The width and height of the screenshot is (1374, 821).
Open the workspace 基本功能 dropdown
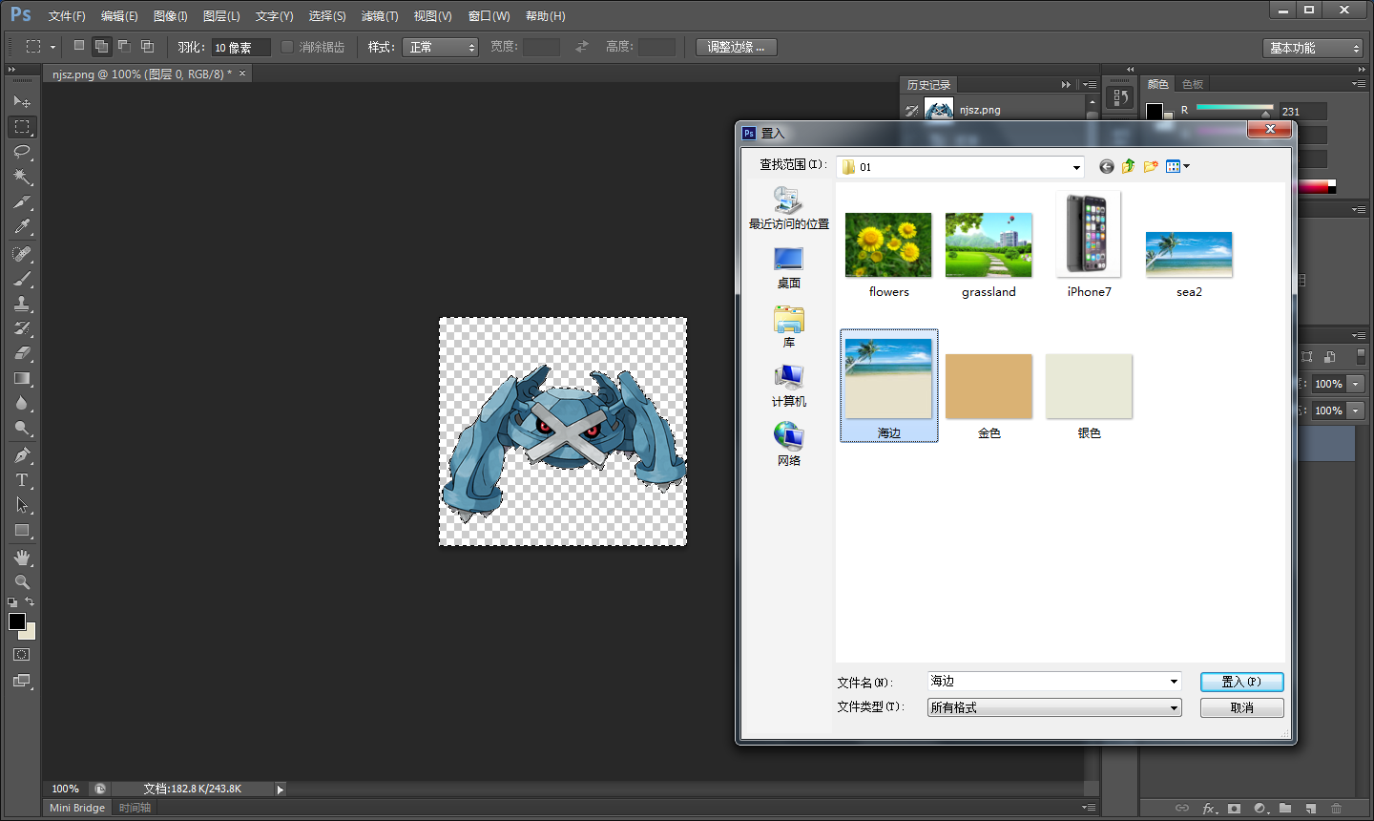1313,48
